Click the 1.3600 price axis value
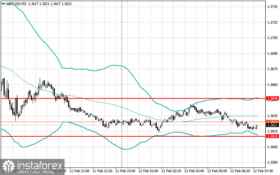The image size is (280, 175). [272, 147]
